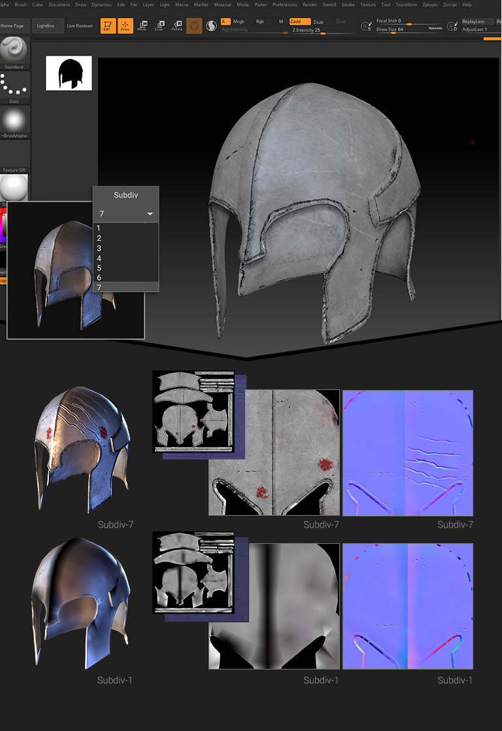Choose subdivision level 4 from list
The width and height of the screenshot is (502, 731).
(98, 259)
